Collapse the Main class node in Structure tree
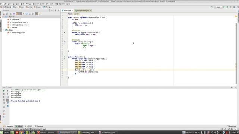239x134 pixels. [3, 30]
